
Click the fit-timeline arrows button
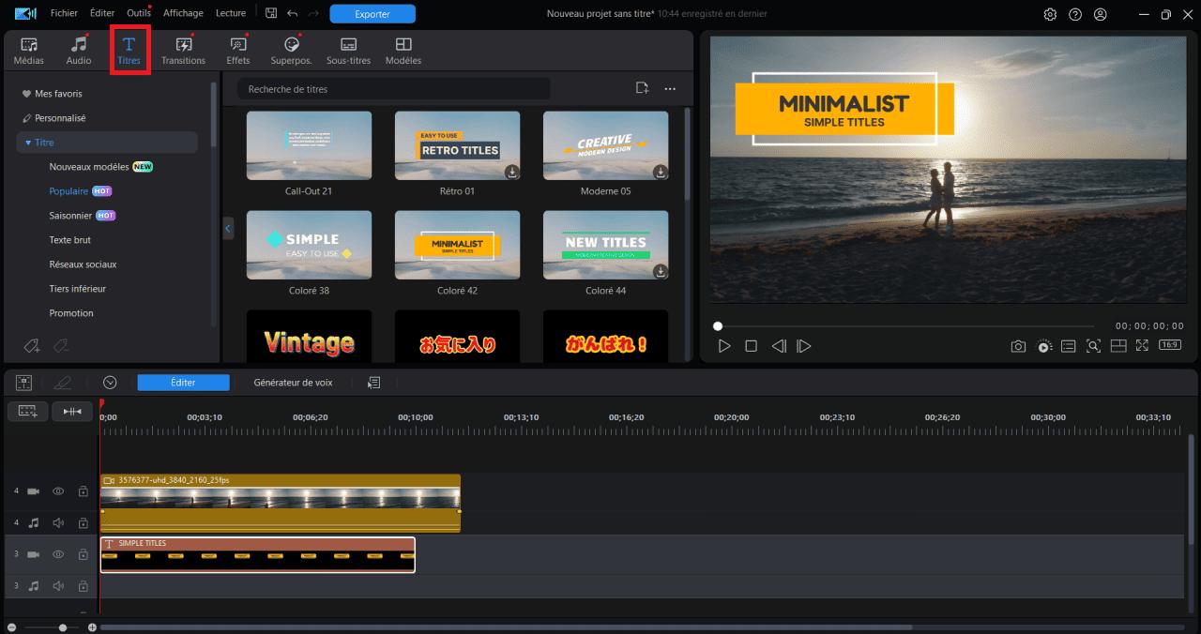click(72, 411)
